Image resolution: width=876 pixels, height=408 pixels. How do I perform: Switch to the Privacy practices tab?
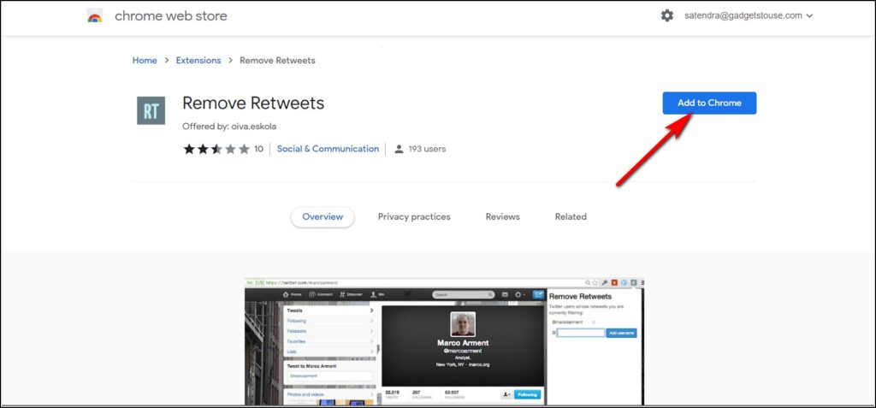pyautogui.click(x=414, y=217)
